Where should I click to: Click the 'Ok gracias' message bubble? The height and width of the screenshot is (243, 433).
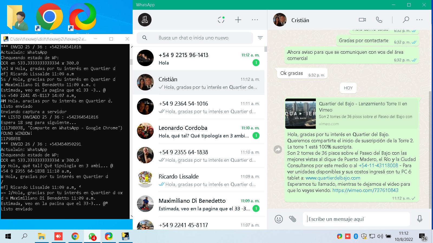click(x=302, y=73)
